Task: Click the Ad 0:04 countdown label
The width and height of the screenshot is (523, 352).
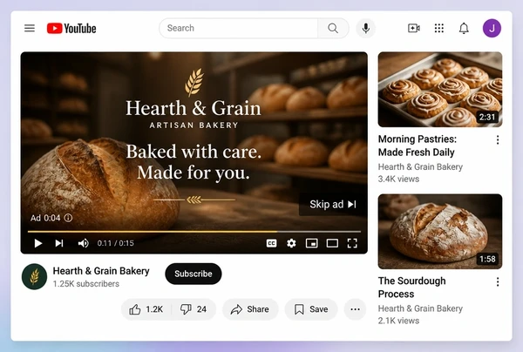Action: [x=45, y=218]
